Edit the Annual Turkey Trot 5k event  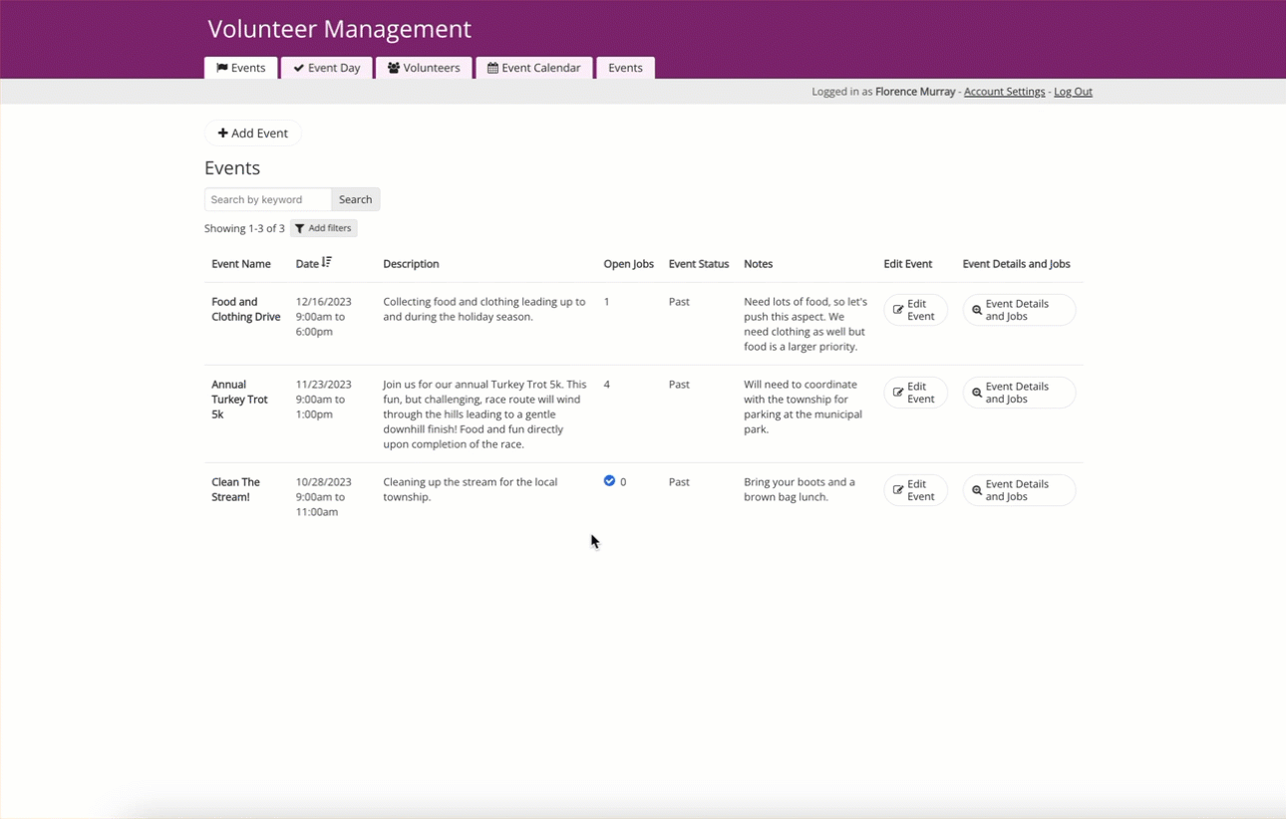click(x=915, y=393)
